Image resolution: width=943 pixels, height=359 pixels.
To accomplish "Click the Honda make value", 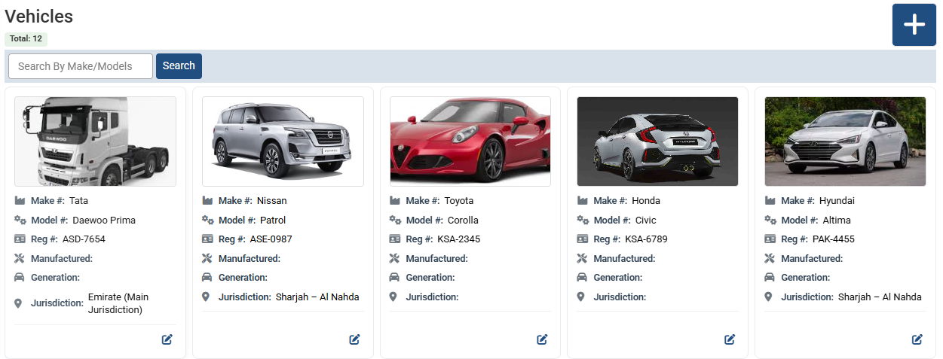I will pos(646,201).
